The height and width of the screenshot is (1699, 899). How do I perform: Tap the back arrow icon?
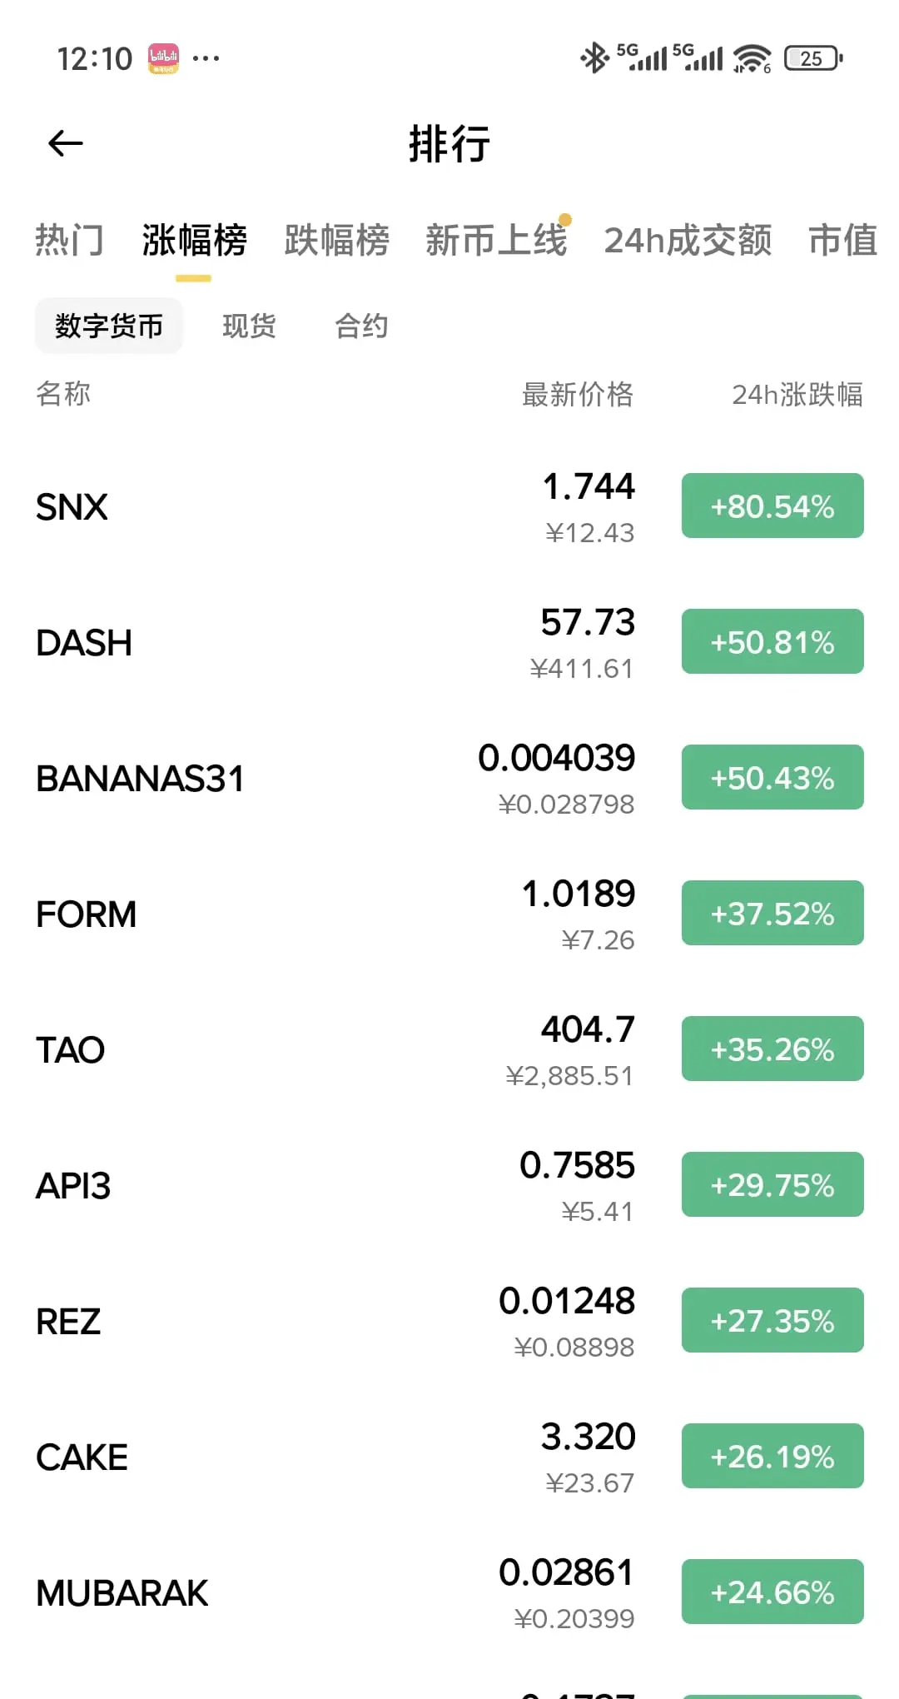[66, 143]
